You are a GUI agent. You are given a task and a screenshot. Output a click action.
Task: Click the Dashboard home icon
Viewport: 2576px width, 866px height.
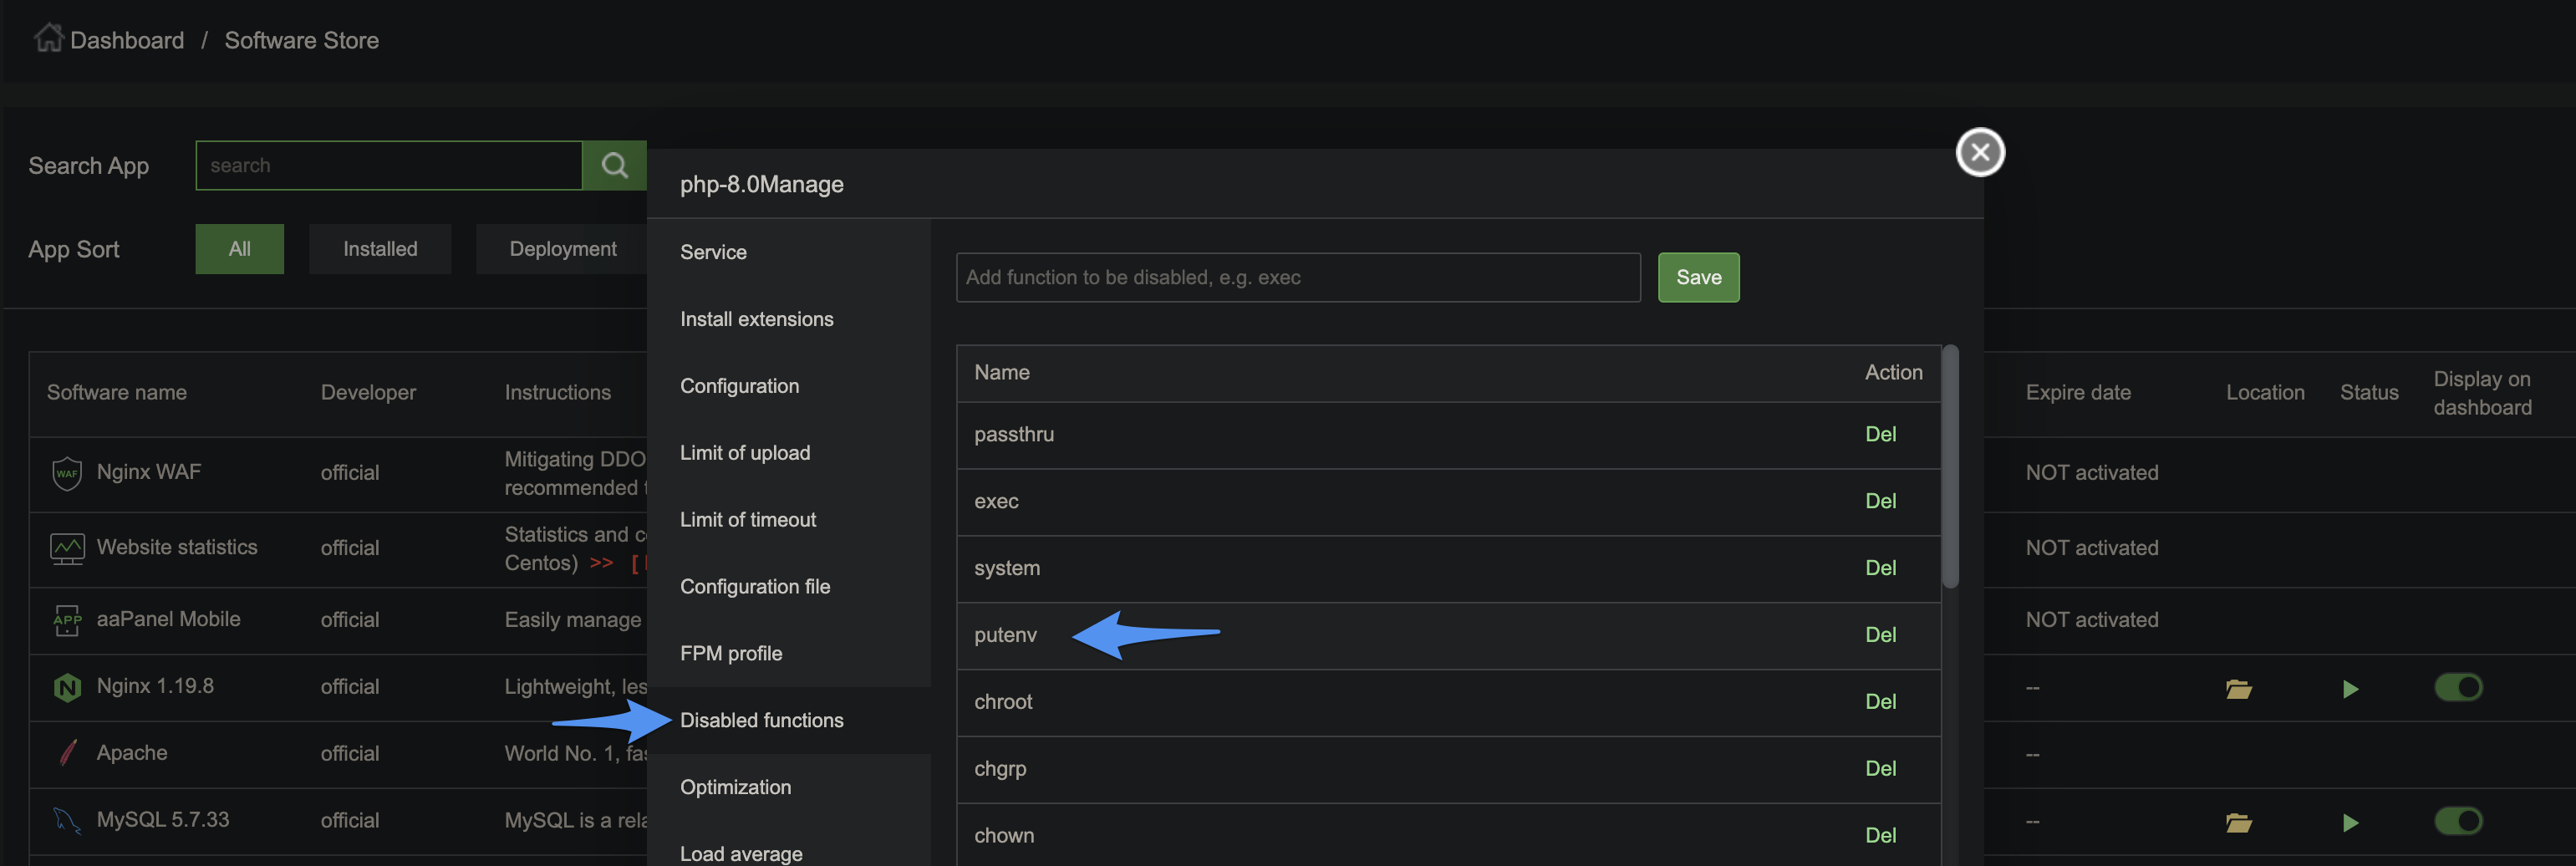click(48, 38)
